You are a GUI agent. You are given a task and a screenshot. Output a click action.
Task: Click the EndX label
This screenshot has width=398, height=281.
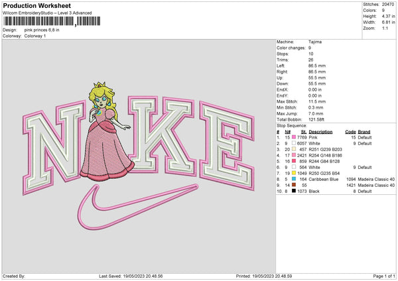click(283, 89)
